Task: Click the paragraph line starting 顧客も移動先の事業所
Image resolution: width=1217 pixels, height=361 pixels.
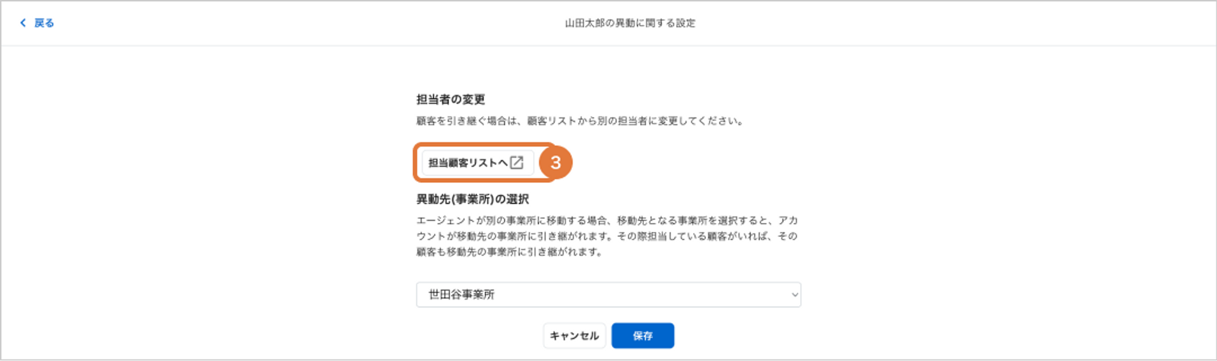Action: pos(510,252)
